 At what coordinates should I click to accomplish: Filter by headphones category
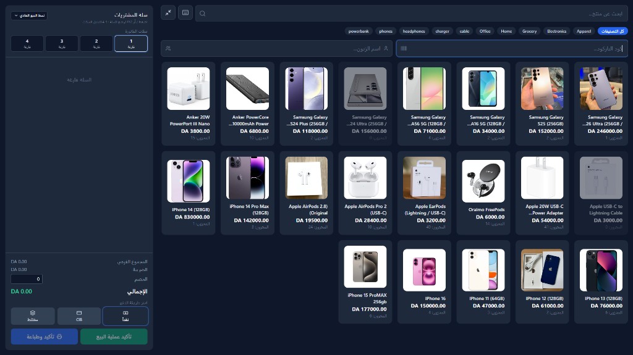tap(414, 31)
